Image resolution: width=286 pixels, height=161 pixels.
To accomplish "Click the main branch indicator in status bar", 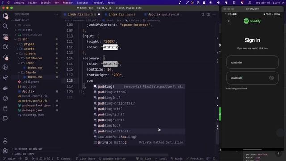I will click(x=9, y=159).
